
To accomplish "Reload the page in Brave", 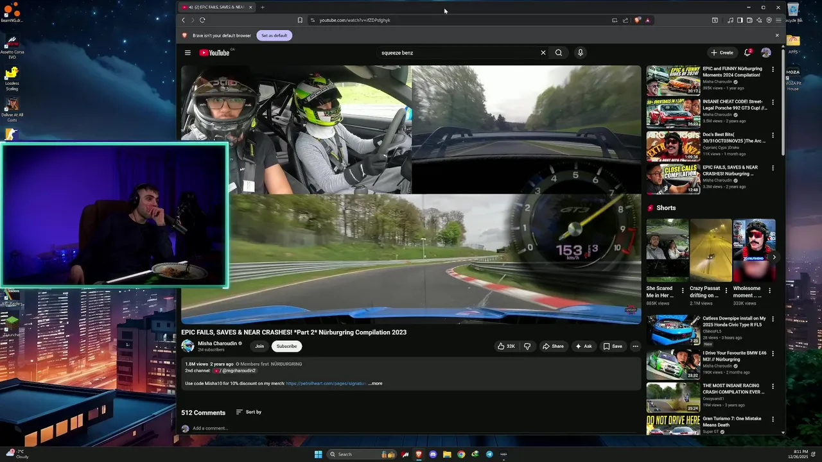I will (x=202, y=20).
